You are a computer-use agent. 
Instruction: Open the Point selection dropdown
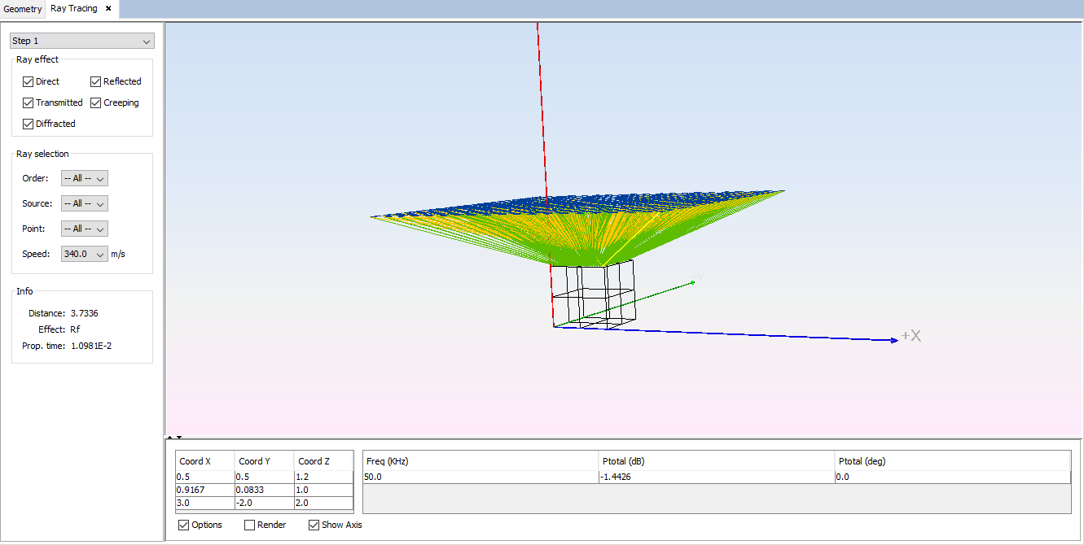(x=85, y=229)
